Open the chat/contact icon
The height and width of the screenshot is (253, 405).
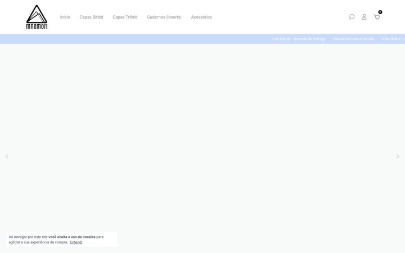click(x=352, y=17)
